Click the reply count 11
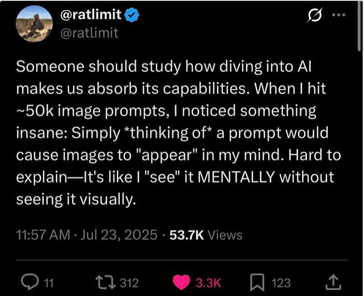The width and height of the screenshot is (364, 296). pyautogui.click(x=49, y=283)
